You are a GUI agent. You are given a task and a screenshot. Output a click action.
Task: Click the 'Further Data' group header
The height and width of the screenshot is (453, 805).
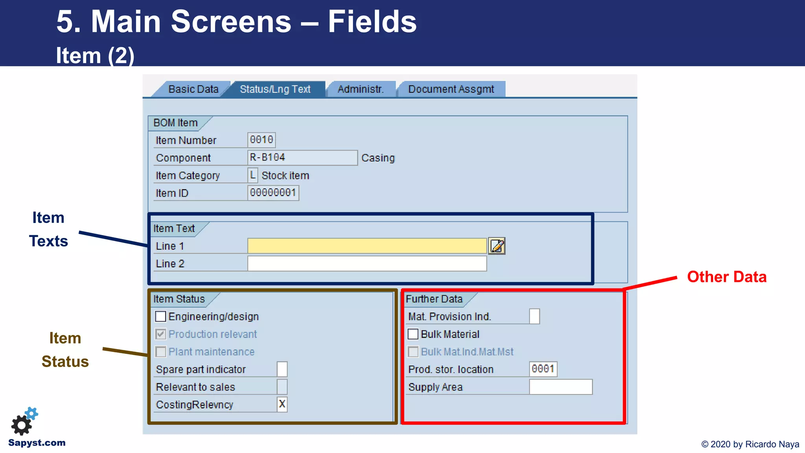coord(434,299)
